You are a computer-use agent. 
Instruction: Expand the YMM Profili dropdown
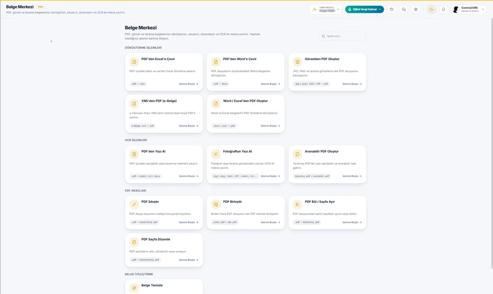coord(325,9)
